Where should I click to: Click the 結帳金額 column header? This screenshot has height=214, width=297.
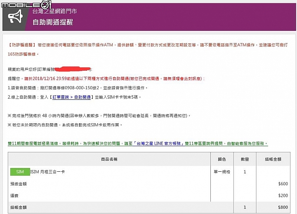pos(273,159)
